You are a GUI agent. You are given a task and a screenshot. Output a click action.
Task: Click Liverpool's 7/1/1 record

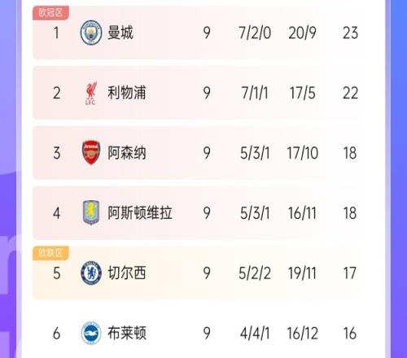coord(255,93)
